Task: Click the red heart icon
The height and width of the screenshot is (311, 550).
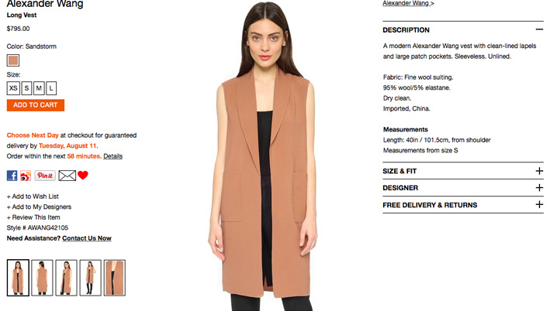Action: coord(83,175)
